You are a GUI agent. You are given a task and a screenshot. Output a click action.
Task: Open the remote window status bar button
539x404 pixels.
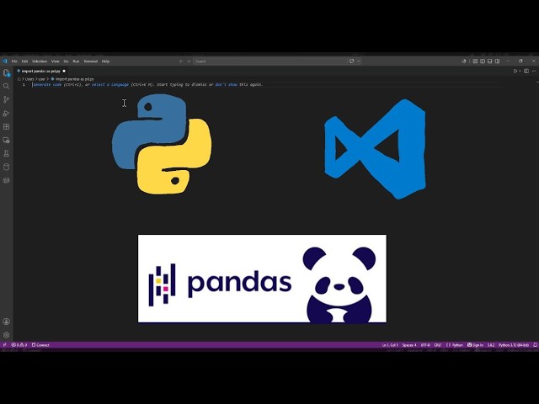click(4, 345)
